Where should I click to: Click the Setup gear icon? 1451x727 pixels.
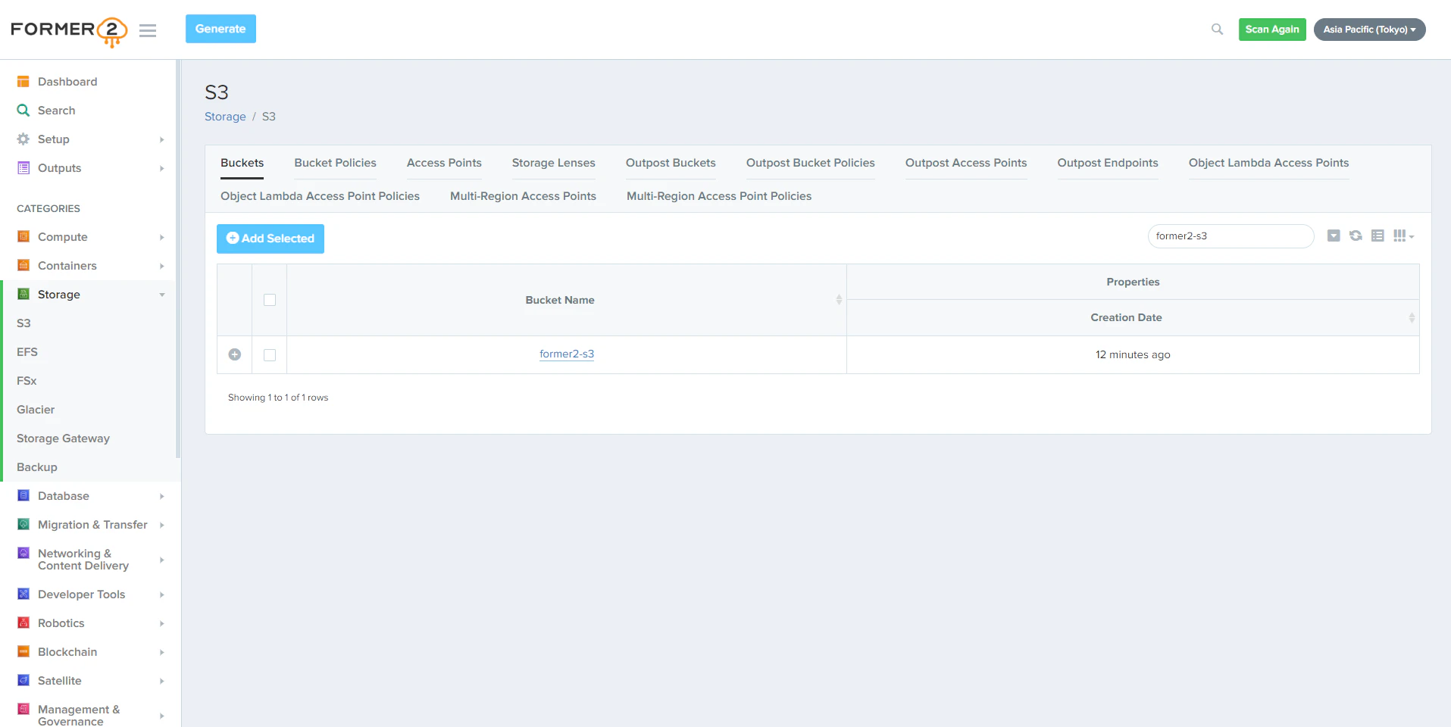(x=23, y=139)
